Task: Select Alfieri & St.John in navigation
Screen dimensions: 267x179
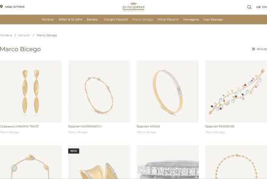Action: pos(70,20)
